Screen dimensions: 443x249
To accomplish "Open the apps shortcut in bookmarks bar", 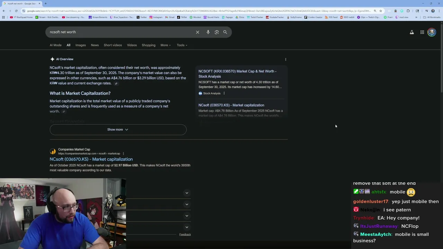I will pyautogui.click(x=3, y=17).
